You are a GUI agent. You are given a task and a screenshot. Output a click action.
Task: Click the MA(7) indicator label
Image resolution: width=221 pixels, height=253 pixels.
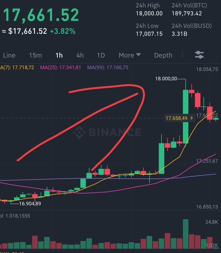point(17,67)
